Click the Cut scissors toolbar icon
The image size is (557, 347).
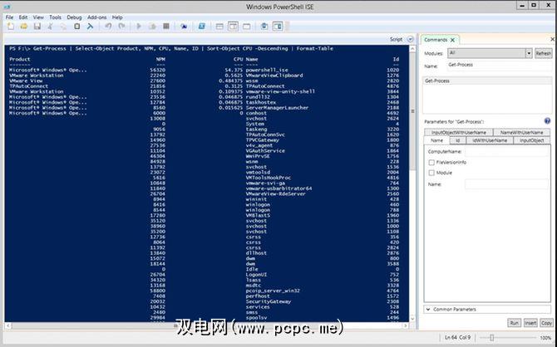point(51,27)
